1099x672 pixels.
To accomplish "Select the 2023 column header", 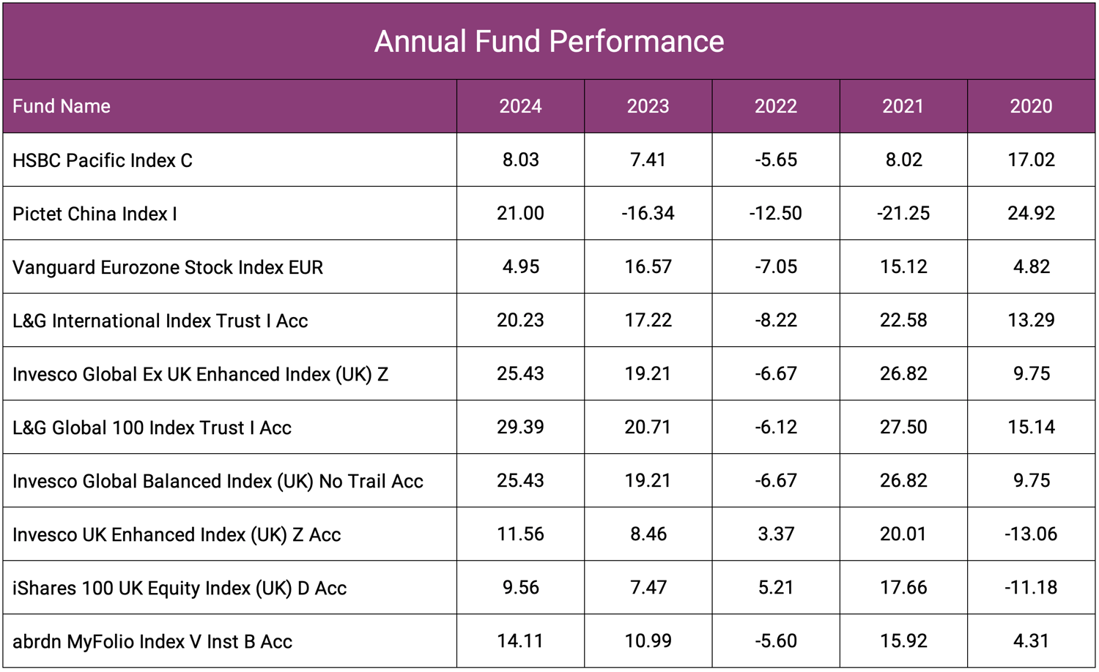I will pyautogui.click(x=648, y=106).
